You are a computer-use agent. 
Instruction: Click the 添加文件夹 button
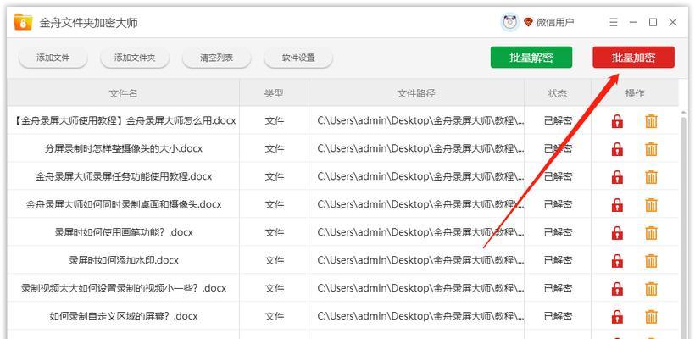point(135,58)
